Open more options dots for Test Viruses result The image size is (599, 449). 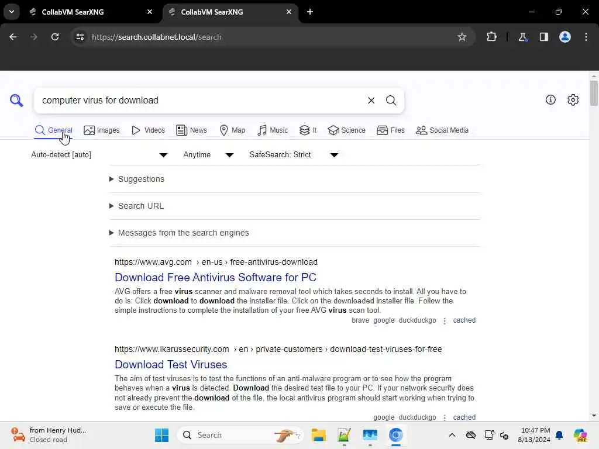[x=445, y=417]
